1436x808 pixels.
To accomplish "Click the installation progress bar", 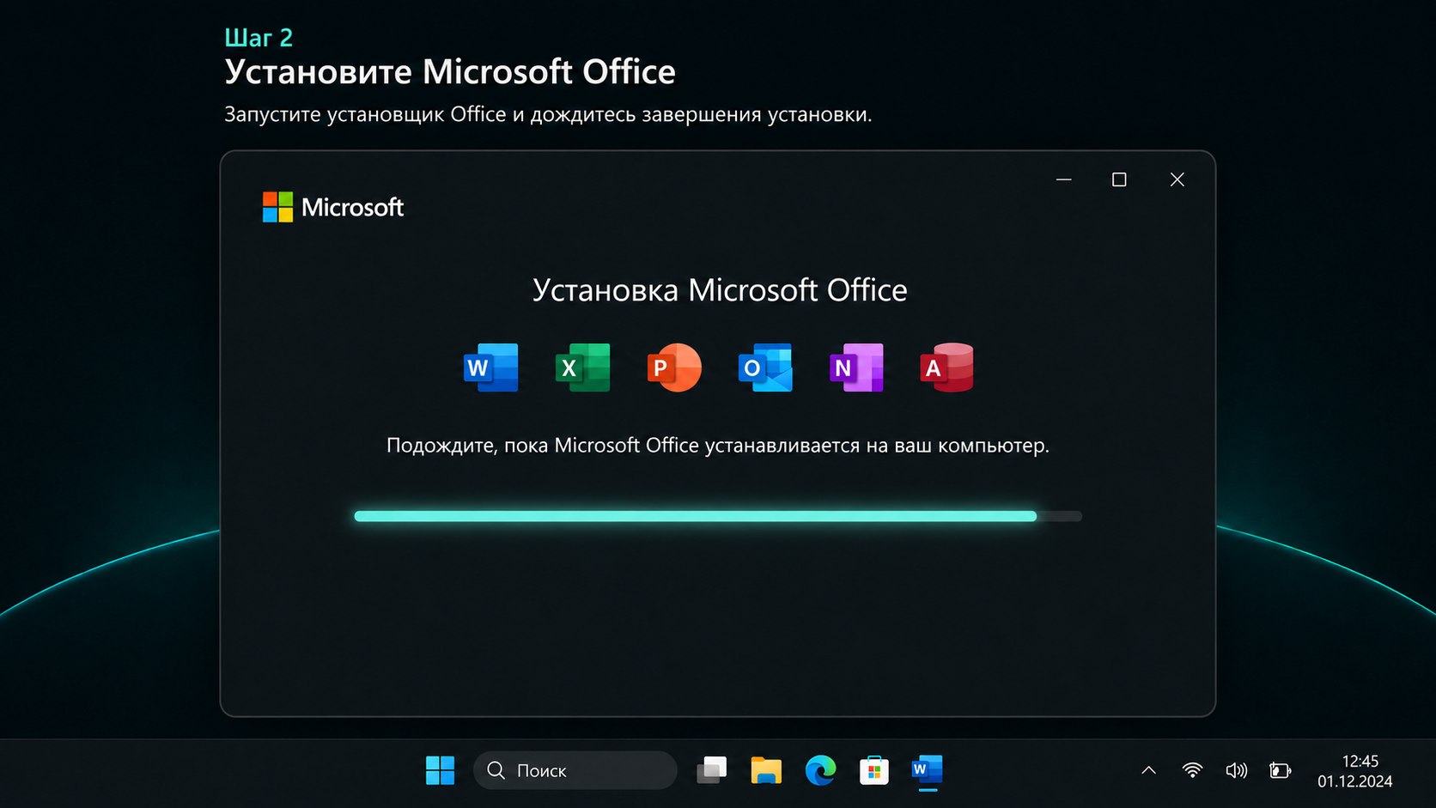I will 718,516.
